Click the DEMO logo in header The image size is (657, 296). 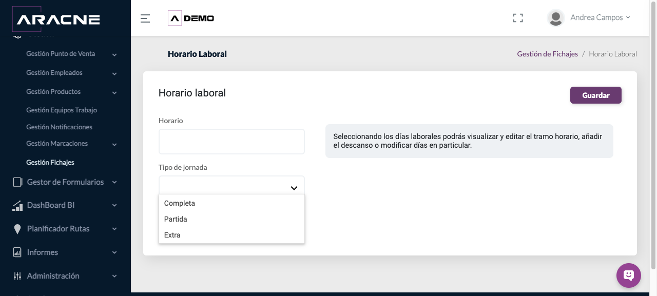[x=191, y=18]
